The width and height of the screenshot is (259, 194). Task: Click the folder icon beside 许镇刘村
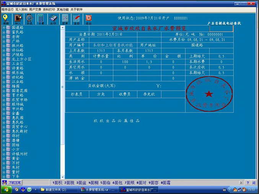point(8,154)
